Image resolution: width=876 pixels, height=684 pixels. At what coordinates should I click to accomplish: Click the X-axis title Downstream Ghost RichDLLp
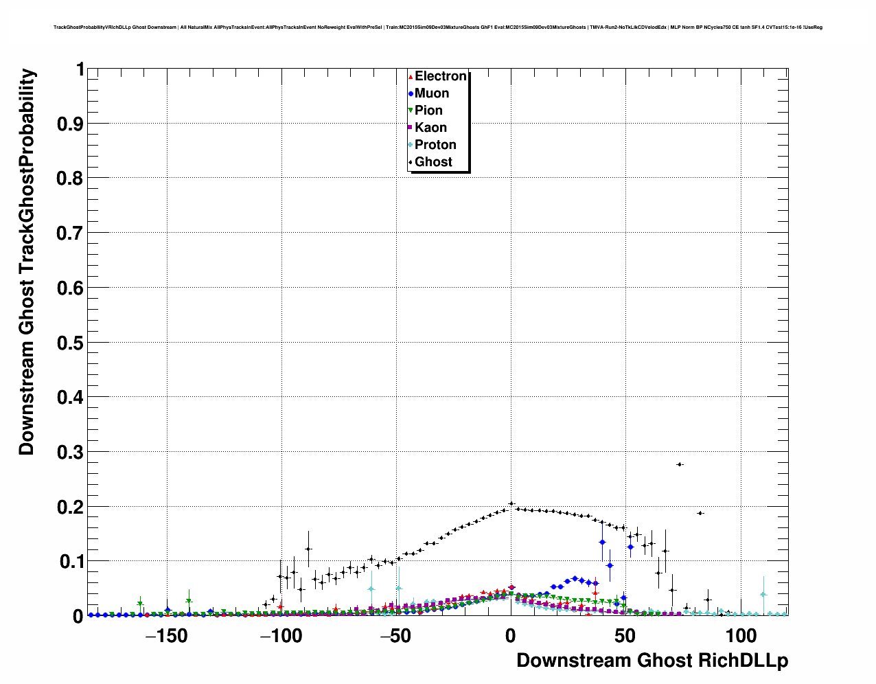click(652, 661)
